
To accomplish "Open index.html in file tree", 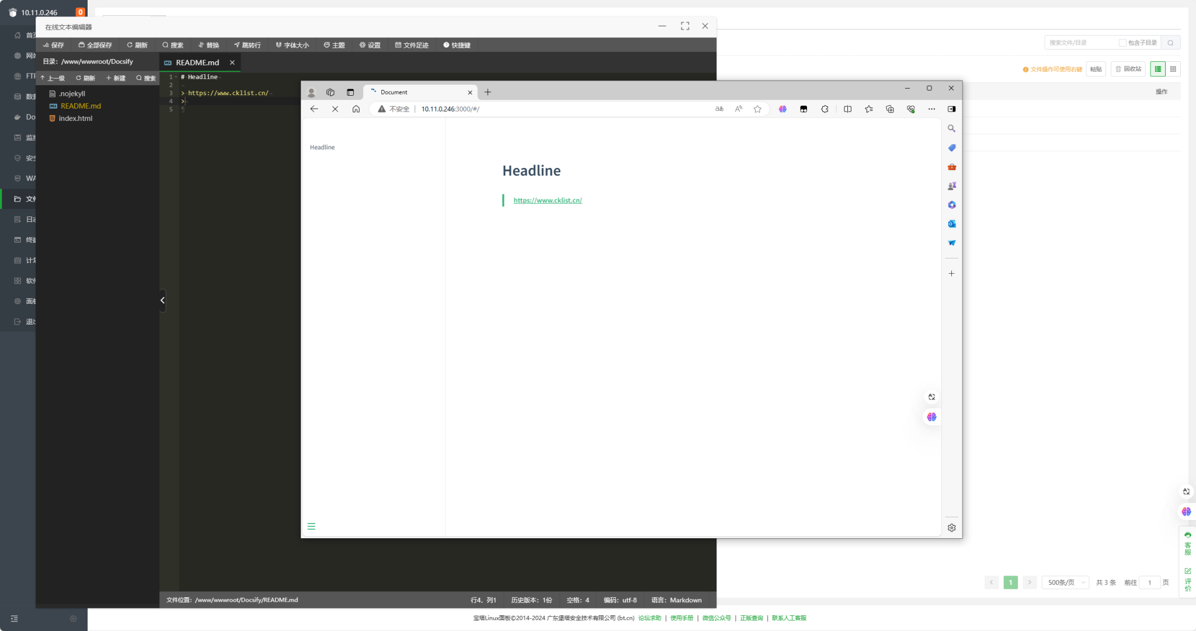I will coord(75,118).
